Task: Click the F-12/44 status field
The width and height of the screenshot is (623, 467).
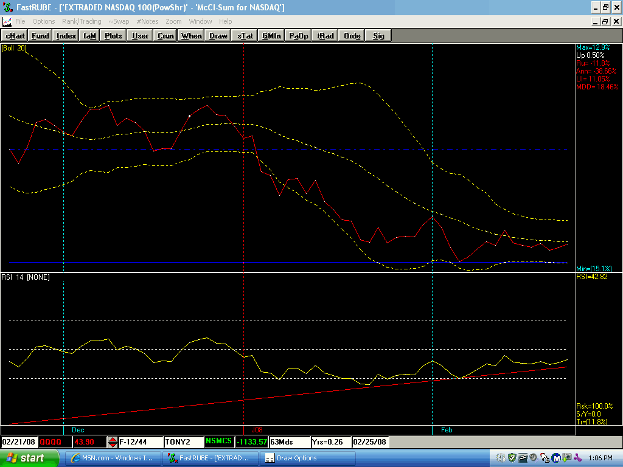Action: [x=141, y=442]
